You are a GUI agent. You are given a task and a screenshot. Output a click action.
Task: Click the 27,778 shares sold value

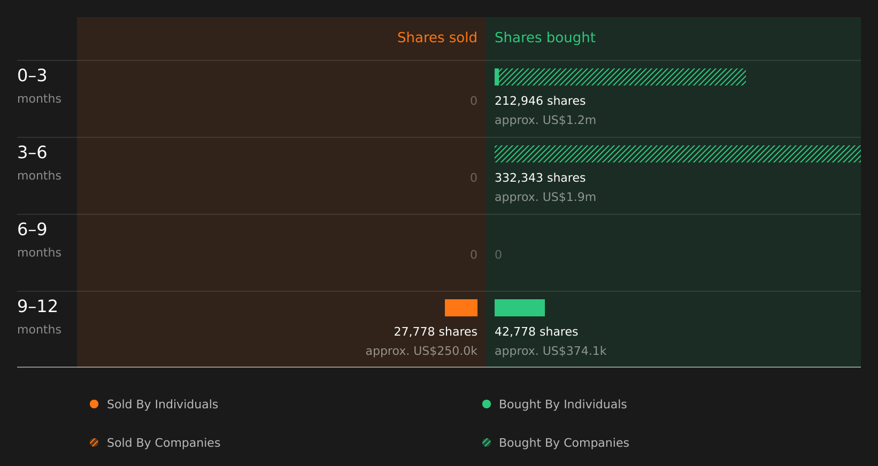[x=435, y=331]
